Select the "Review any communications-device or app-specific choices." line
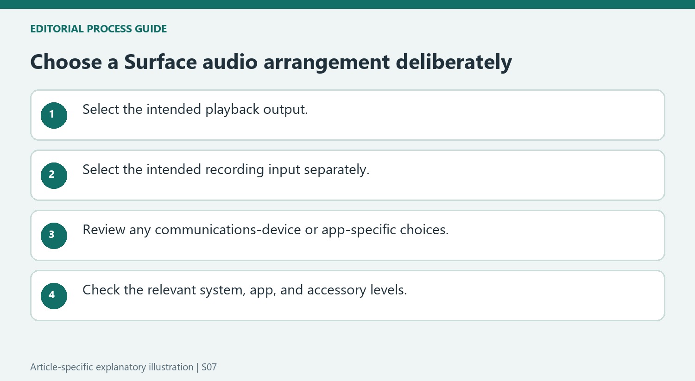The width and height of the screenshot is (695, 381). pyautogui.click(x=265, y=230)
